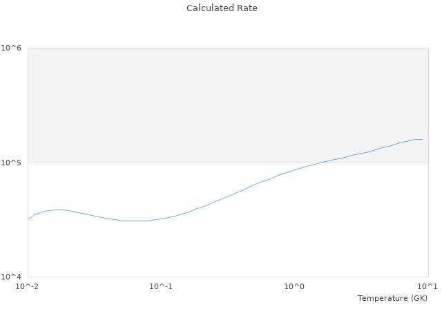Click the 10^-1 x-axis tick label
Image resolution: width=442 pixels, height=332 pixels.
161,286
